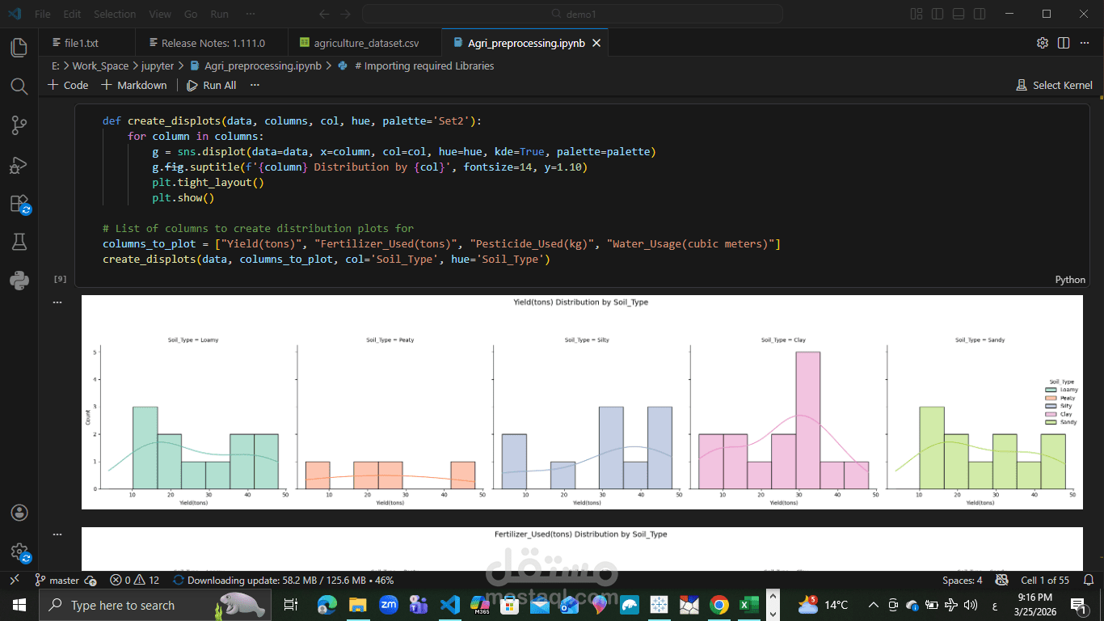
Task: Open the Selection menu
Action: click(x=115, y=14)
